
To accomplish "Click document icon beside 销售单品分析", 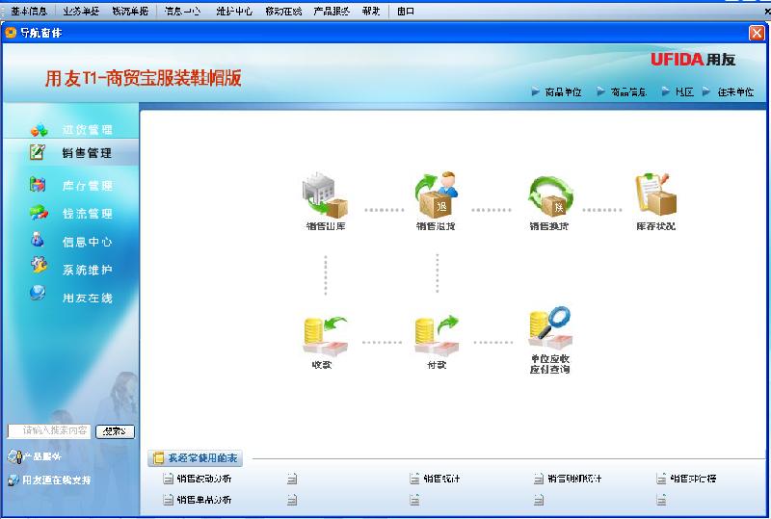I will click(x=168, y=500).
